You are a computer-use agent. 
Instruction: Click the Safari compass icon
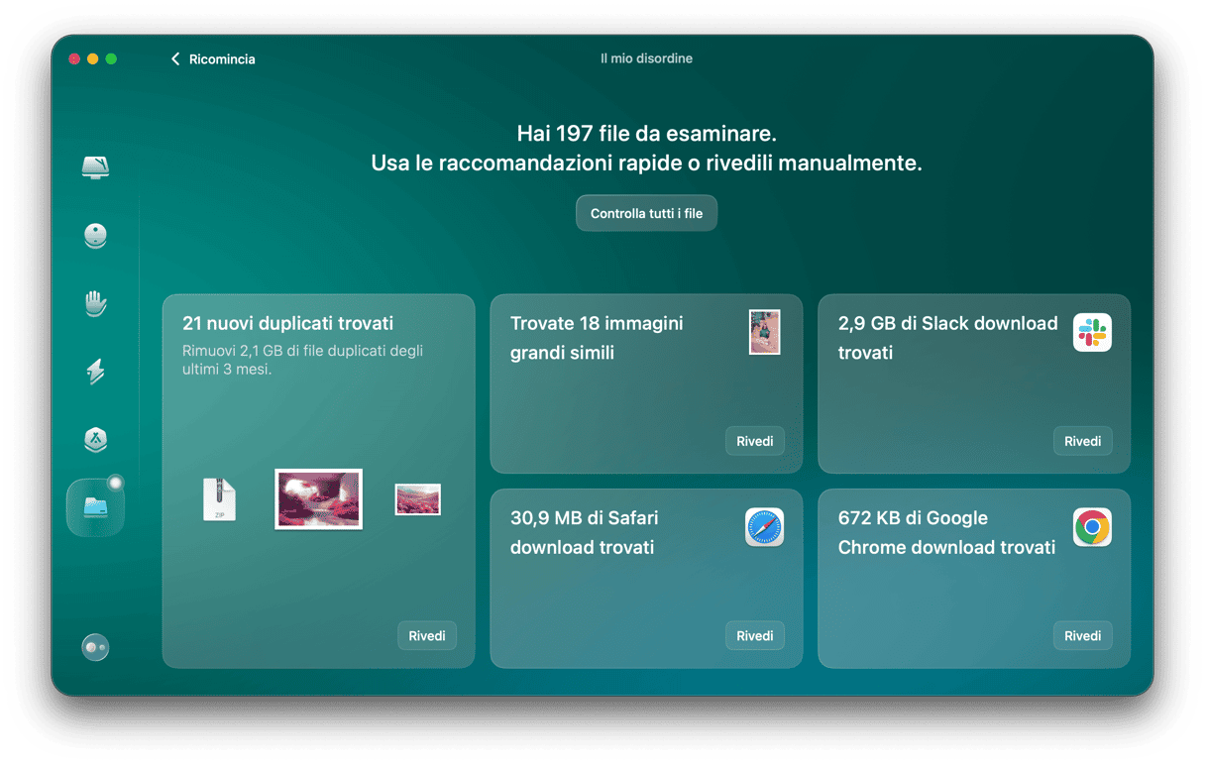pyautogui.click(x=764, y=527)
